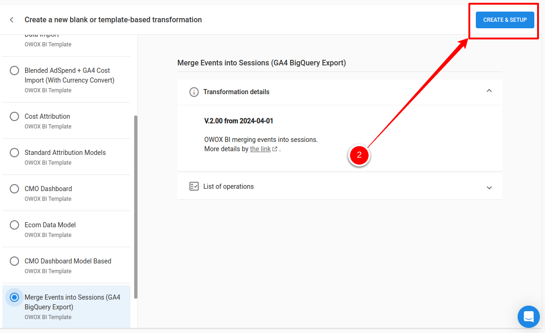Click the CREATE & SETUP button
Screen dimensions: 545x333
click(x=505, y=19)
